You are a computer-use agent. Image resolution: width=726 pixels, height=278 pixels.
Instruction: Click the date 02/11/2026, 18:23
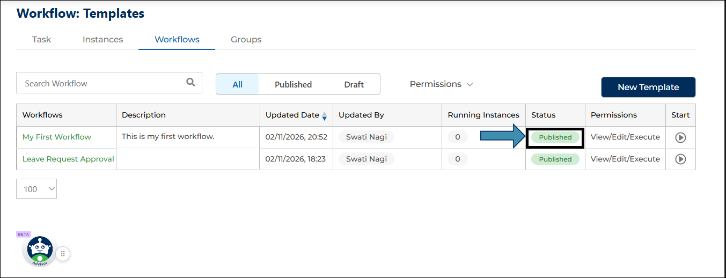(297, 159)
